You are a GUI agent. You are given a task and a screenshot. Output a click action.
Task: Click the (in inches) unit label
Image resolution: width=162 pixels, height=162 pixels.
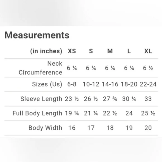click(x=46, y=51)
